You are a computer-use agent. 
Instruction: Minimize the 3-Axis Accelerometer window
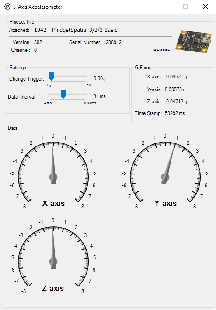coord(166,7)
